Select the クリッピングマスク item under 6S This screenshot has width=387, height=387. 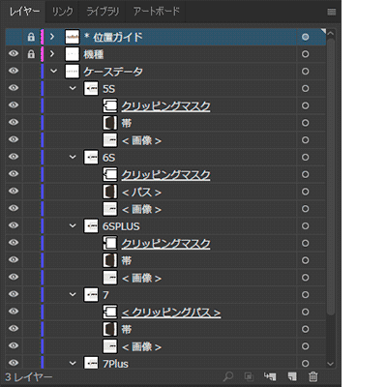[165, 174]
